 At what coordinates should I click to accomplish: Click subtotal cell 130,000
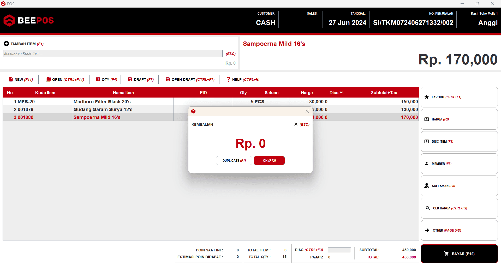click(409, 109)
